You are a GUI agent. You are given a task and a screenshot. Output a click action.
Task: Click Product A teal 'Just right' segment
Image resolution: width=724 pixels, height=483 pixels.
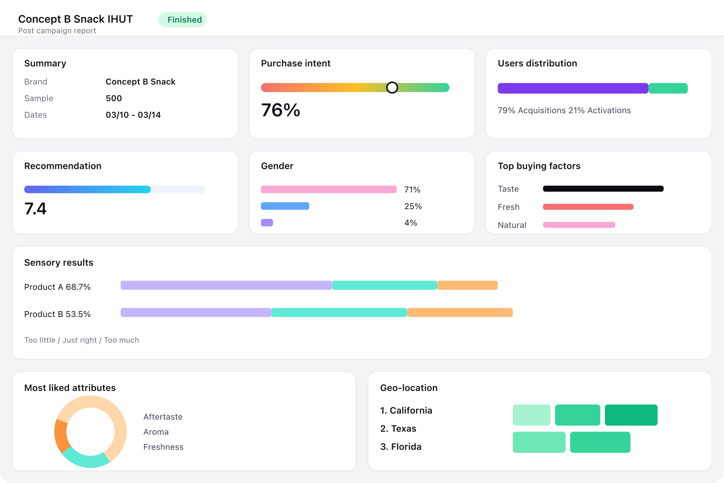tap(385, 285)
